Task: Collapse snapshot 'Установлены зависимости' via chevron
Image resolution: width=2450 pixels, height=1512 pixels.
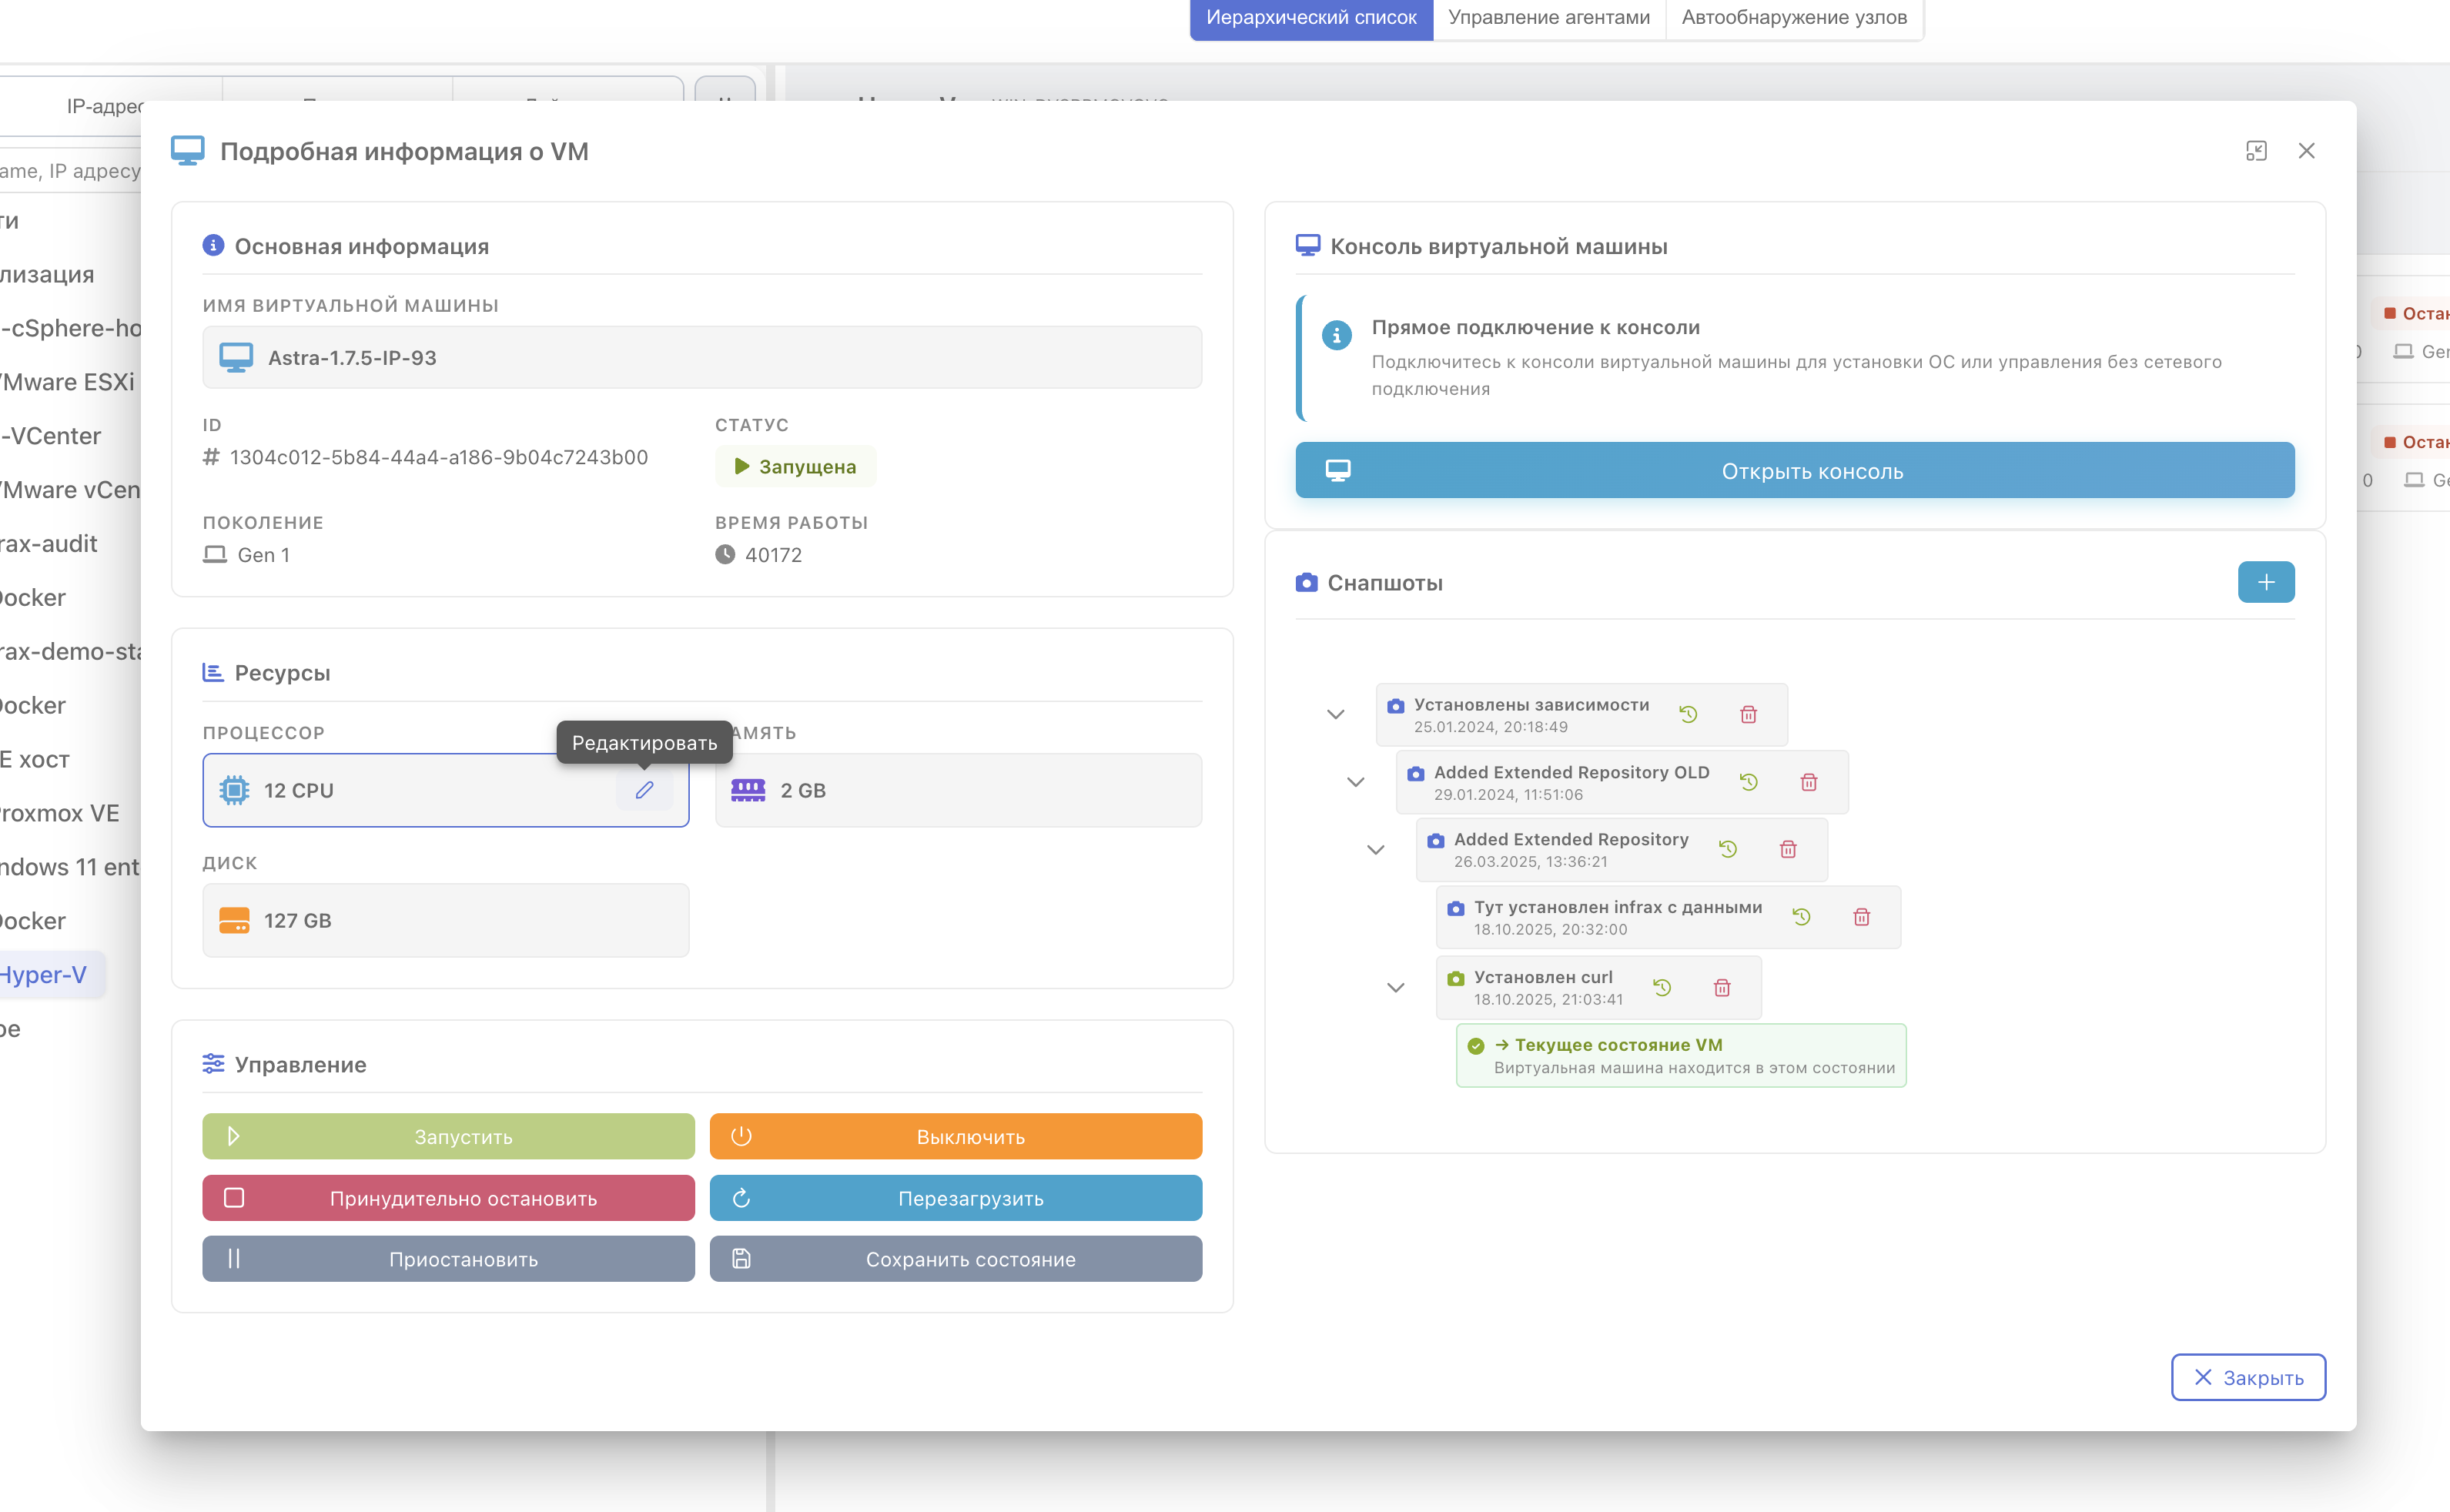Action: click(1335, 714)
